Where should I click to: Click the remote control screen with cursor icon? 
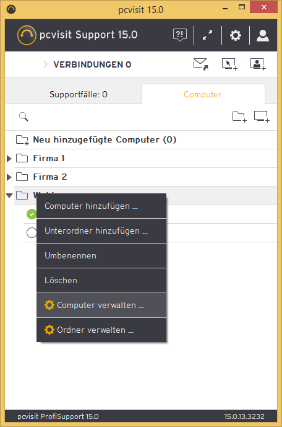229,64
